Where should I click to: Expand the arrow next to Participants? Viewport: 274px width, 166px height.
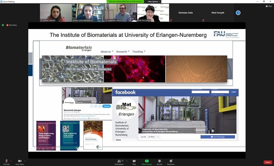coord(127,161)
